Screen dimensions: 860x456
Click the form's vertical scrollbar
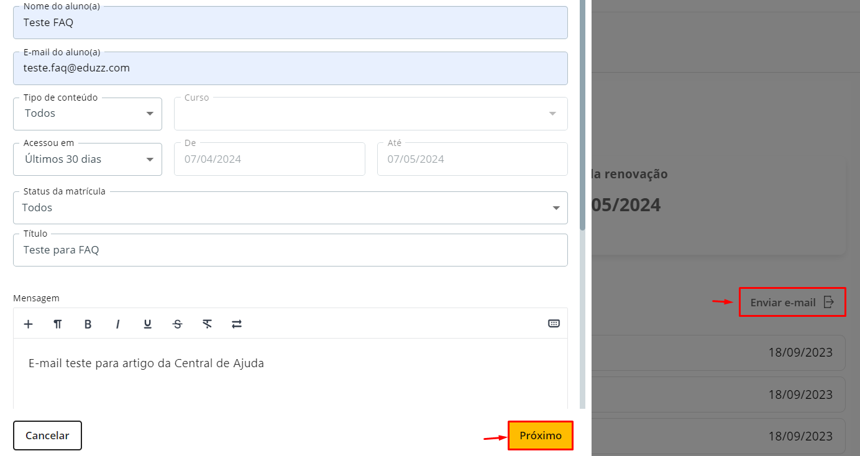pos(582,124)
